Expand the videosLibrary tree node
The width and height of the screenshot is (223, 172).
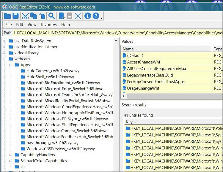pos(5,53)
